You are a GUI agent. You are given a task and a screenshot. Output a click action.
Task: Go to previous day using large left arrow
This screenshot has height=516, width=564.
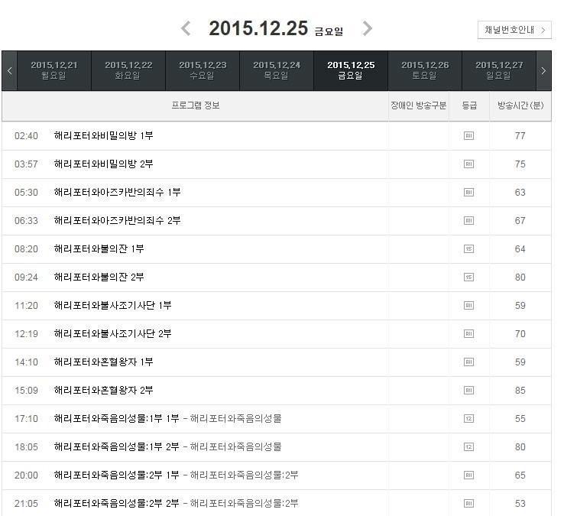click(x=186, y=28)
